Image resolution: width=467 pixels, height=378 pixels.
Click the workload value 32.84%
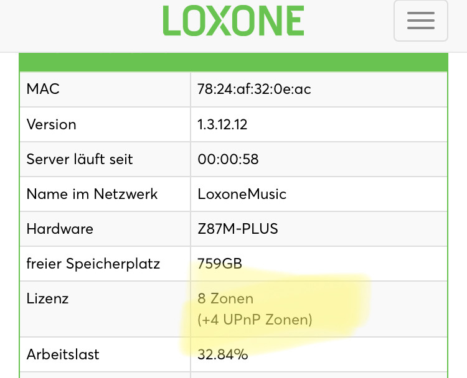point(223,354)
